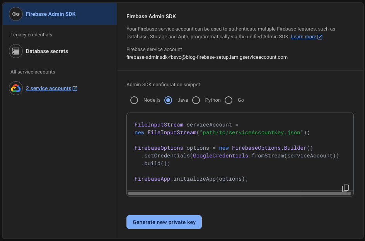Screen dimensions: 365x241
Task: Select the Node.js radio button
Action: (134, 100)
